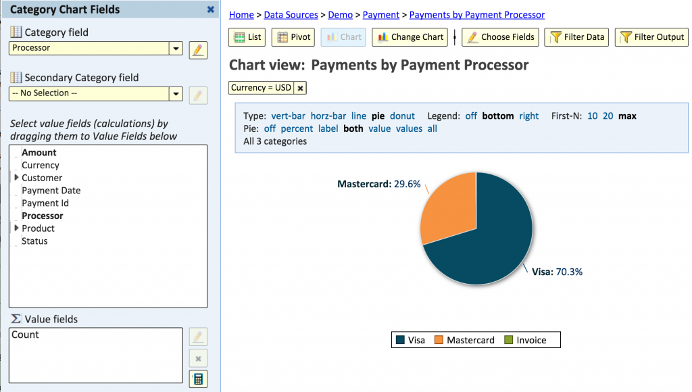Click the toolbar separator handle after Change Chart
Viewport: 692px width, 392px height.
[455, 37]
